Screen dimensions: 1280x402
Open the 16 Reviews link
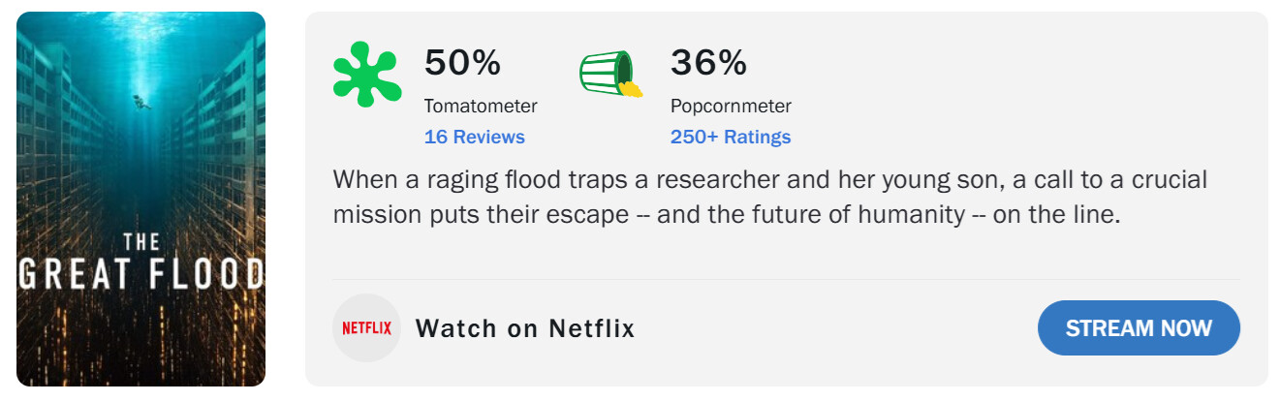coord(474,137)
